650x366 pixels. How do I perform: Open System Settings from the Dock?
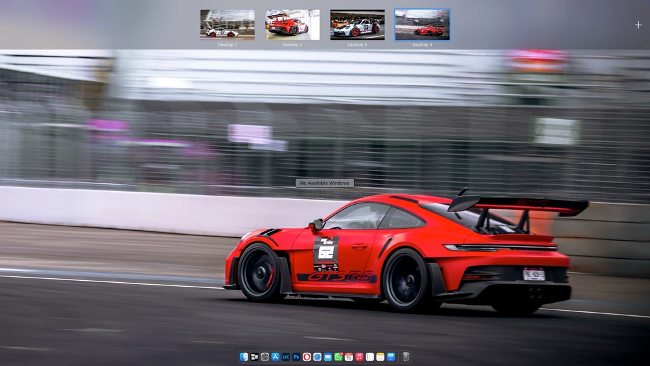tap(265, 357)
